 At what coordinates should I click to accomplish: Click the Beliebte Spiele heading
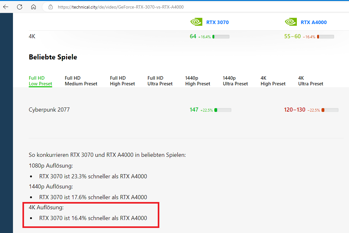(x=53, y=57)
